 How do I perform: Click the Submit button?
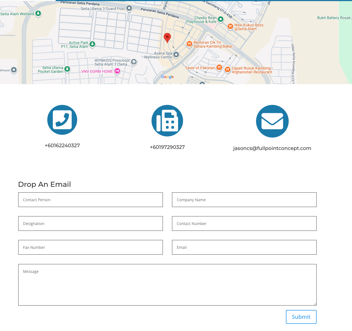(x=301, y=317)
